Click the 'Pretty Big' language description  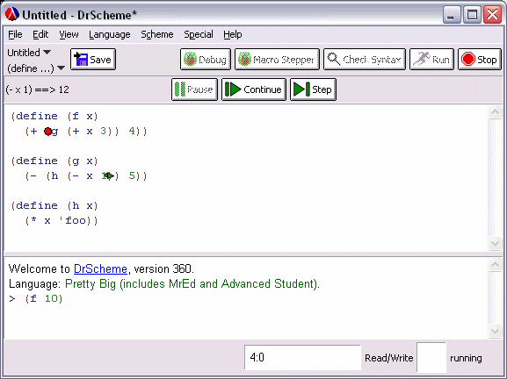(192, 283)
